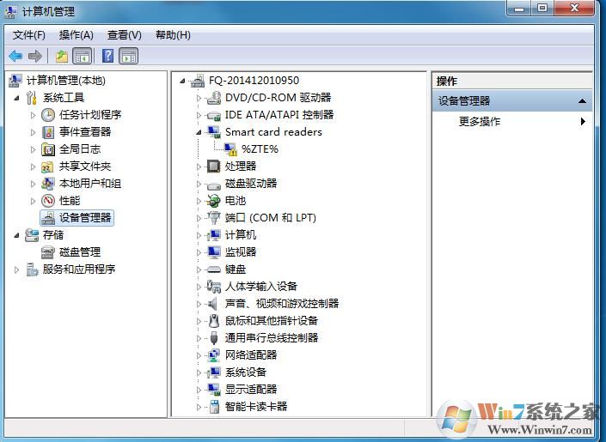The width and height of the screenshot is (606, 442).
Task: Toggle the show/hide action pane icon
Action: (129, 57)
